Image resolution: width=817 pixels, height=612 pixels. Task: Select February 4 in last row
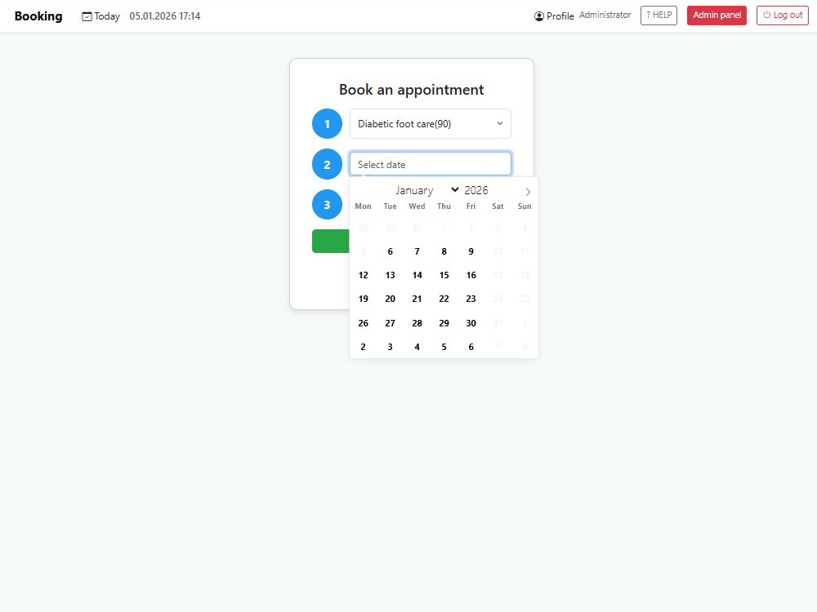coord(417,347)
